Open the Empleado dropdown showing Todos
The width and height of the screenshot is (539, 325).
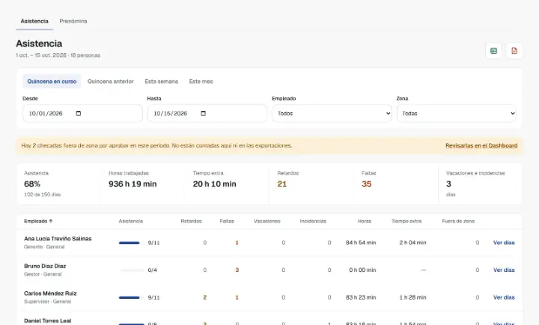[x=332, y=114]
